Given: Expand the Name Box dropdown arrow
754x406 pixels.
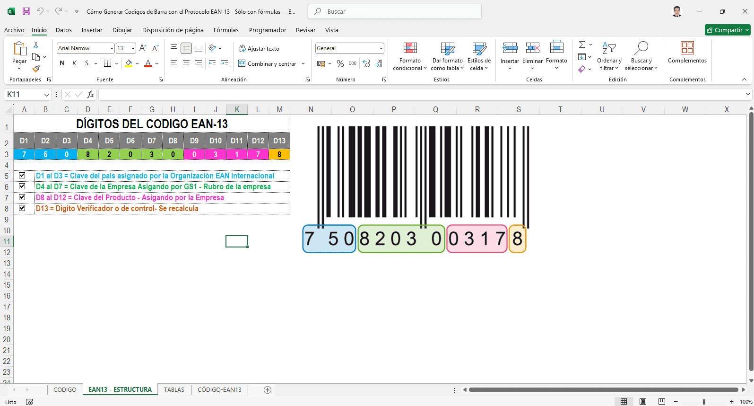Looking at the screenshot, I should tap(46, 95).
